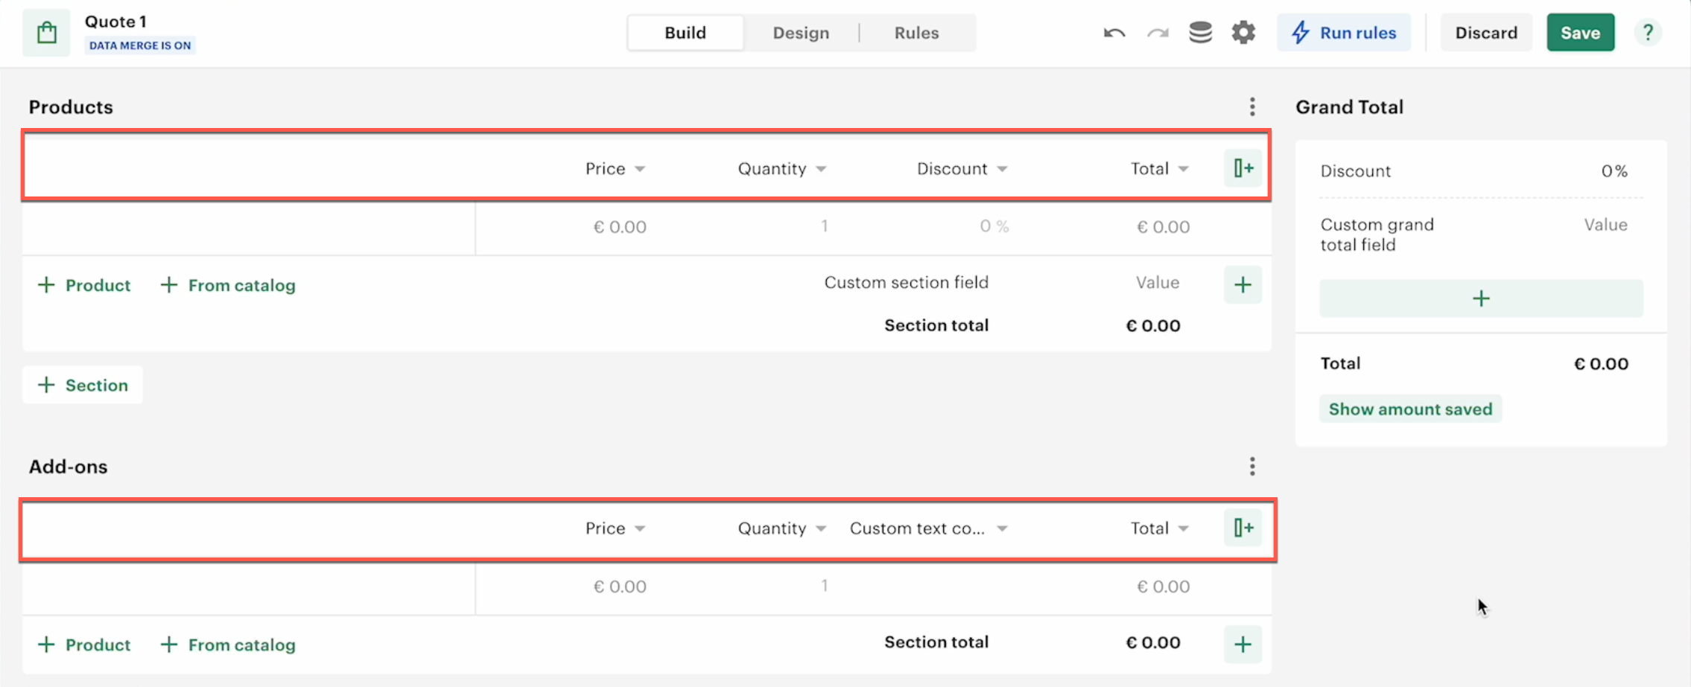Click the Products quantity value field
Viewport: 1691px width, 687px height.
(x=824, y=226)
